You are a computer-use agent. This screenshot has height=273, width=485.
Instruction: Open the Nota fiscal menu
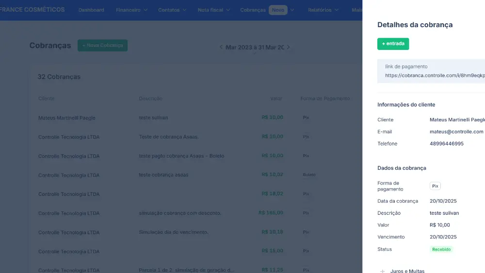210,10
